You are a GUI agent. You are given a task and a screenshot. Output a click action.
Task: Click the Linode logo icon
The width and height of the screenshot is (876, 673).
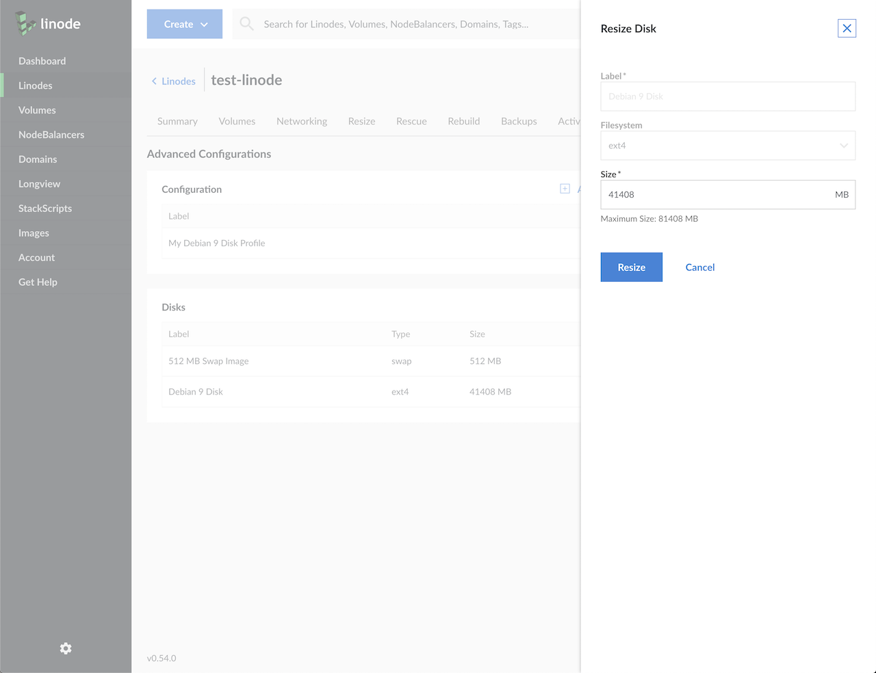(x=26, y=24)
